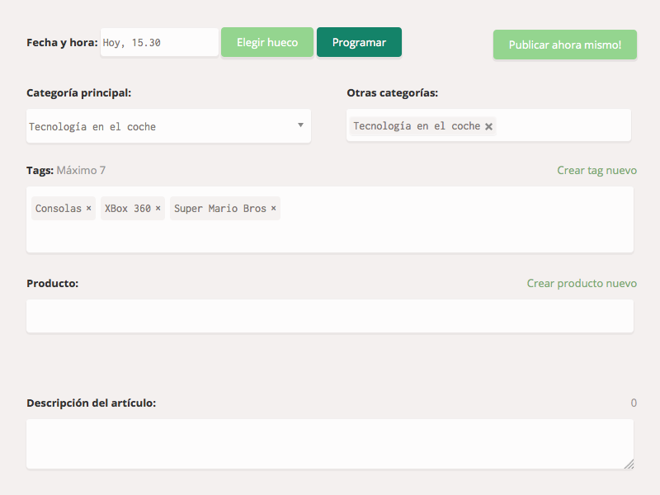Click the Producto label
Image resolution: width=660 pixels, height=495 pixels.
pyautogui.click(x=52, y=283)
